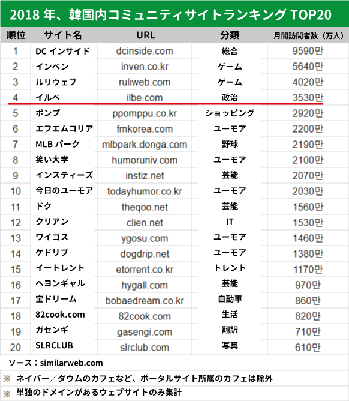Click the '総合' category cell

click(x=230, y=51)
